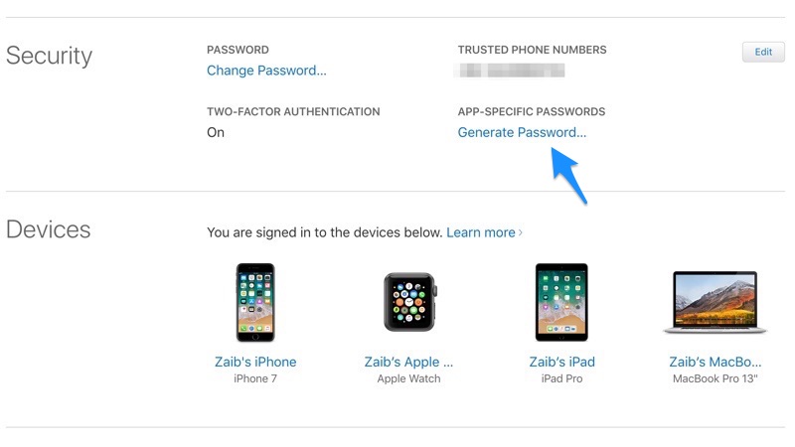The image size is (795, 447).
Task: Click the blurred trusted phone number
Action: pyautogui.click(x=510, y=71)
